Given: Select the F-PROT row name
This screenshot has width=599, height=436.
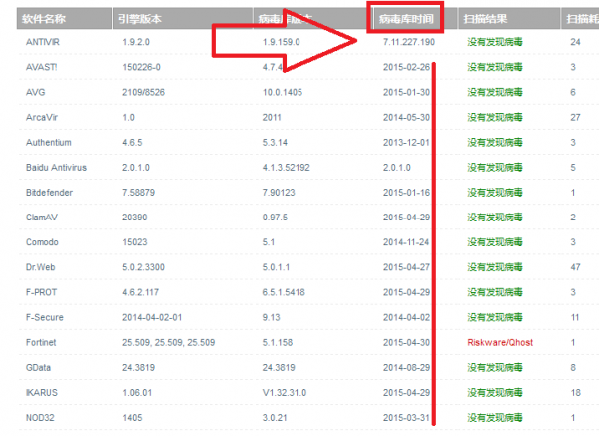Looking at the screenshot, I should 41,293.
